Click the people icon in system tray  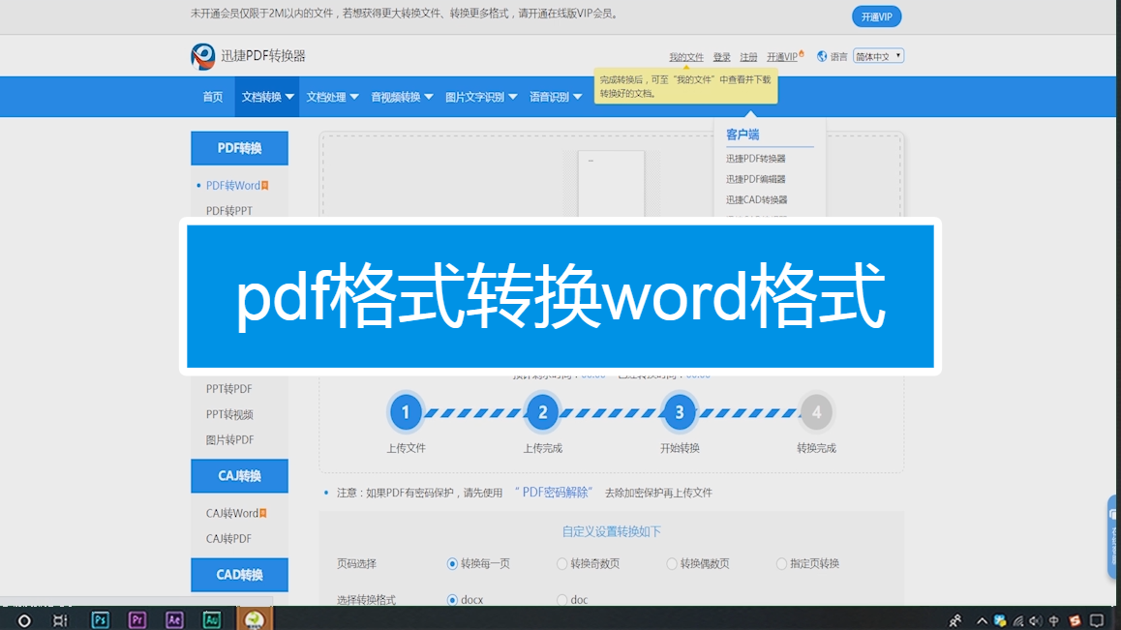(x=955, y=620)
